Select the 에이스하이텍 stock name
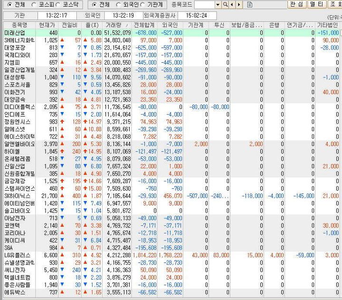342x300 pixels. tap(19, 136)
